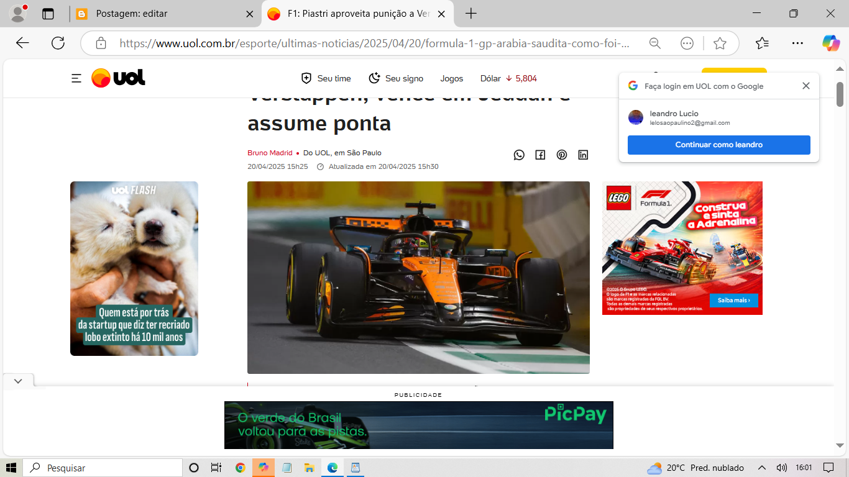
Task: Close the F1: Piastri tab
Action: point(442,14)
